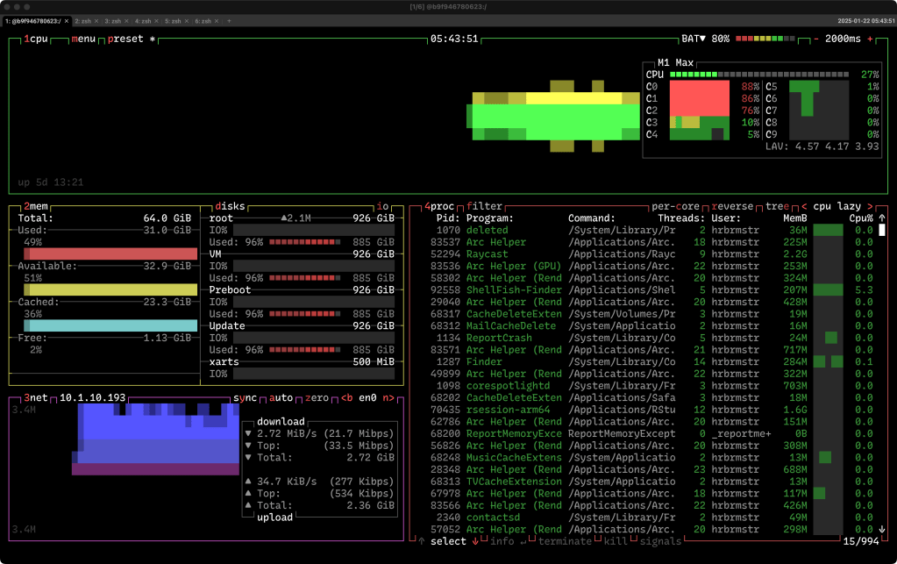Open the btop menu
Image resolution: width=897 pixels, height=564 pixels.
click(83, 39)
